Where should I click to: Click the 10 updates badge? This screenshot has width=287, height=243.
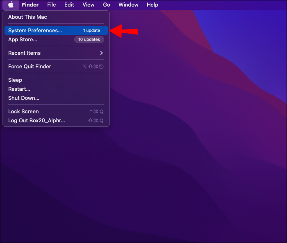(89, 39)
